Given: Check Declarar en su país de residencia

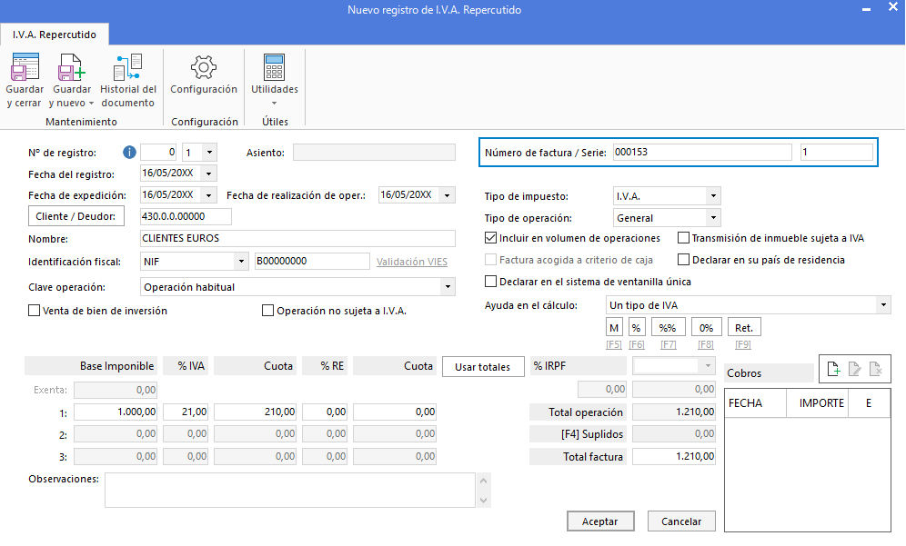Looking at the screenshot, I should (x=683, y=260).
